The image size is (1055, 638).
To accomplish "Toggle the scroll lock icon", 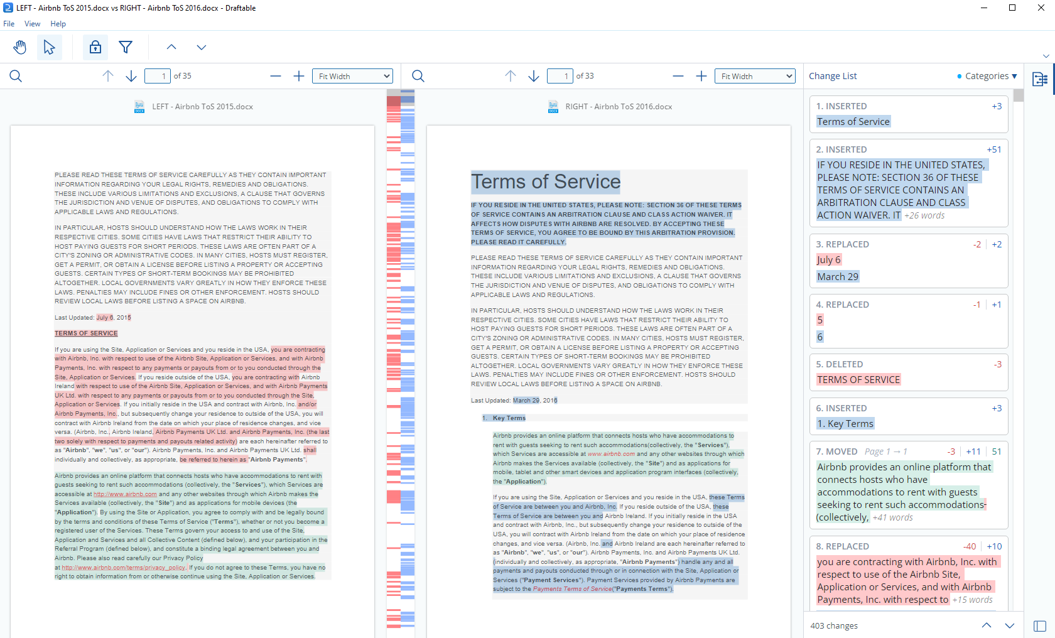I will pos(95,47).
